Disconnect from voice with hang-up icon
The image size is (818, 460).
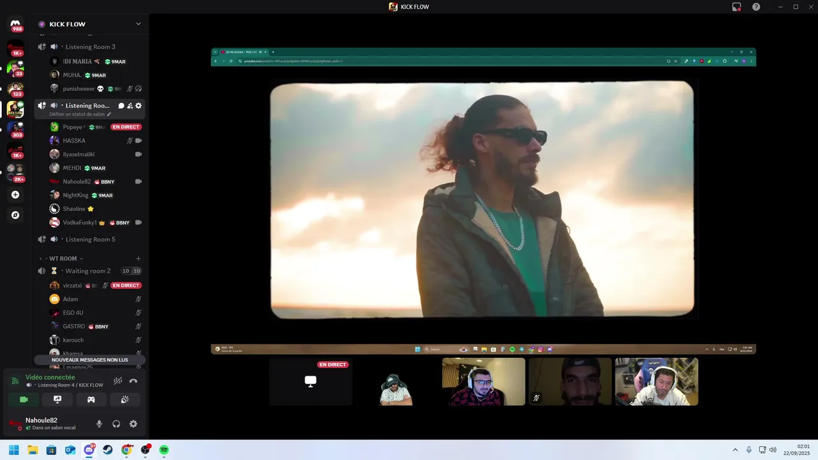[133, 381]
